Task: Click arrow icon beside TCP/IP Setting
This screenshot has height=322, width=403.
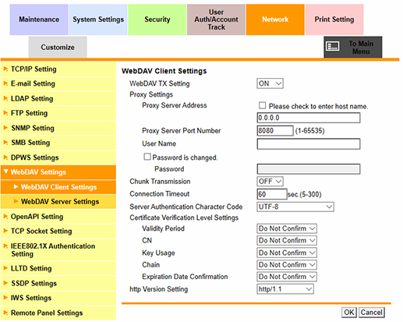Action: pos(5,69)
